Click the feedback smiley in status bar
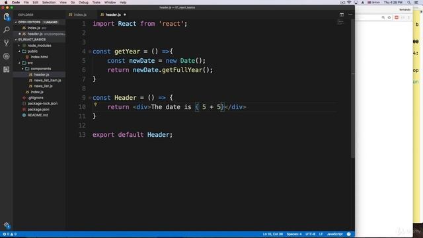 349,234
